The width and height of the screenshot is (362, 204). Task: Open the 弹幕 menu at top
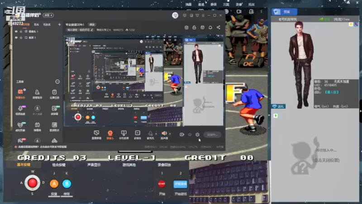coord(188,5)
